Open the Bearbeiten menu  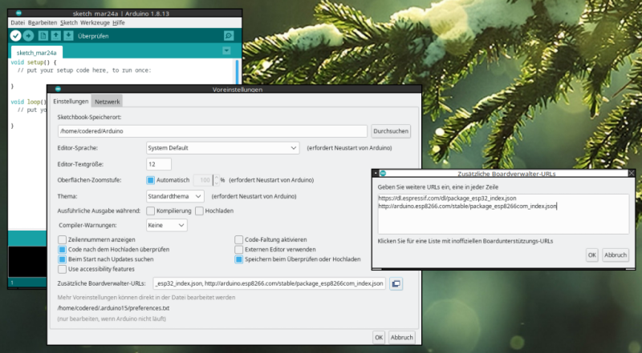(x=43, y=23)
